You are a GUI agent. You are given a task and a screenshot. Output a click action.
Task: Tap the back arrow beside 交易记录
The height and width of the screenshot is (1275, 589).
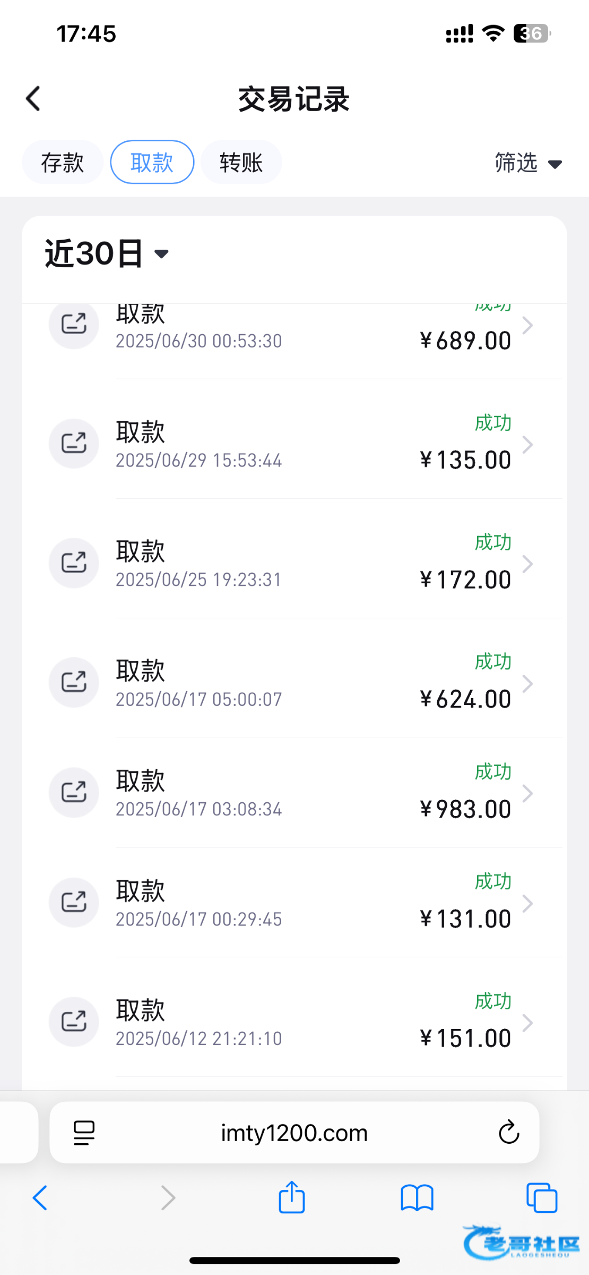coord(33,99)
